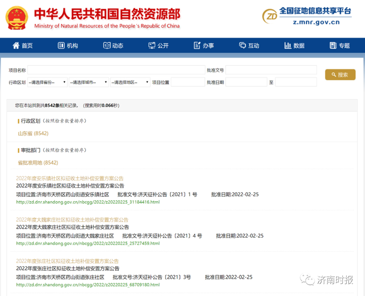
Task: Open the province selection dropdown
Action: coord(48,82)
